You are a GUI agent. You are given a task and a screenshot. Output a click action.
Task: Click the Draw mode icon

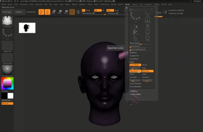click(47, 12)
